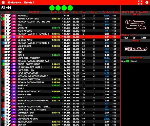Select the KART ACCESS entry
The height and width of the screenshot is (126, 150).
[x=25, y=31]
